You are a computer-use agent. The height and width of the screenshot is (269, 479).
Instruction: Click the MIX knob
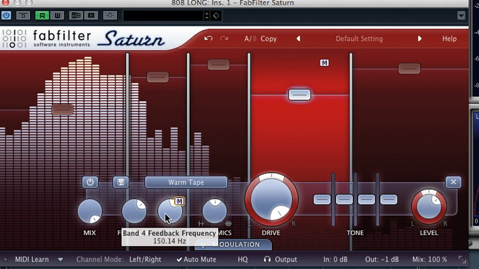(90, 211)
